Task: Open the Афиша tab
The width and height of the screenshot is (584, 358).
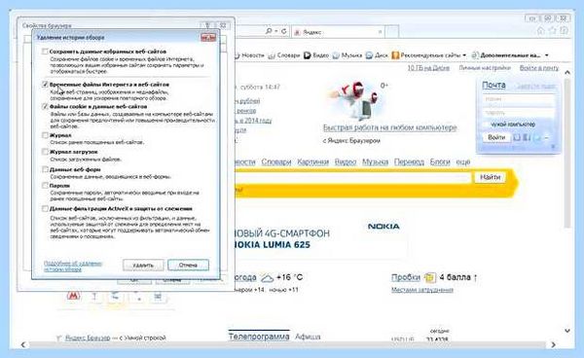Action: pos(308,337)
